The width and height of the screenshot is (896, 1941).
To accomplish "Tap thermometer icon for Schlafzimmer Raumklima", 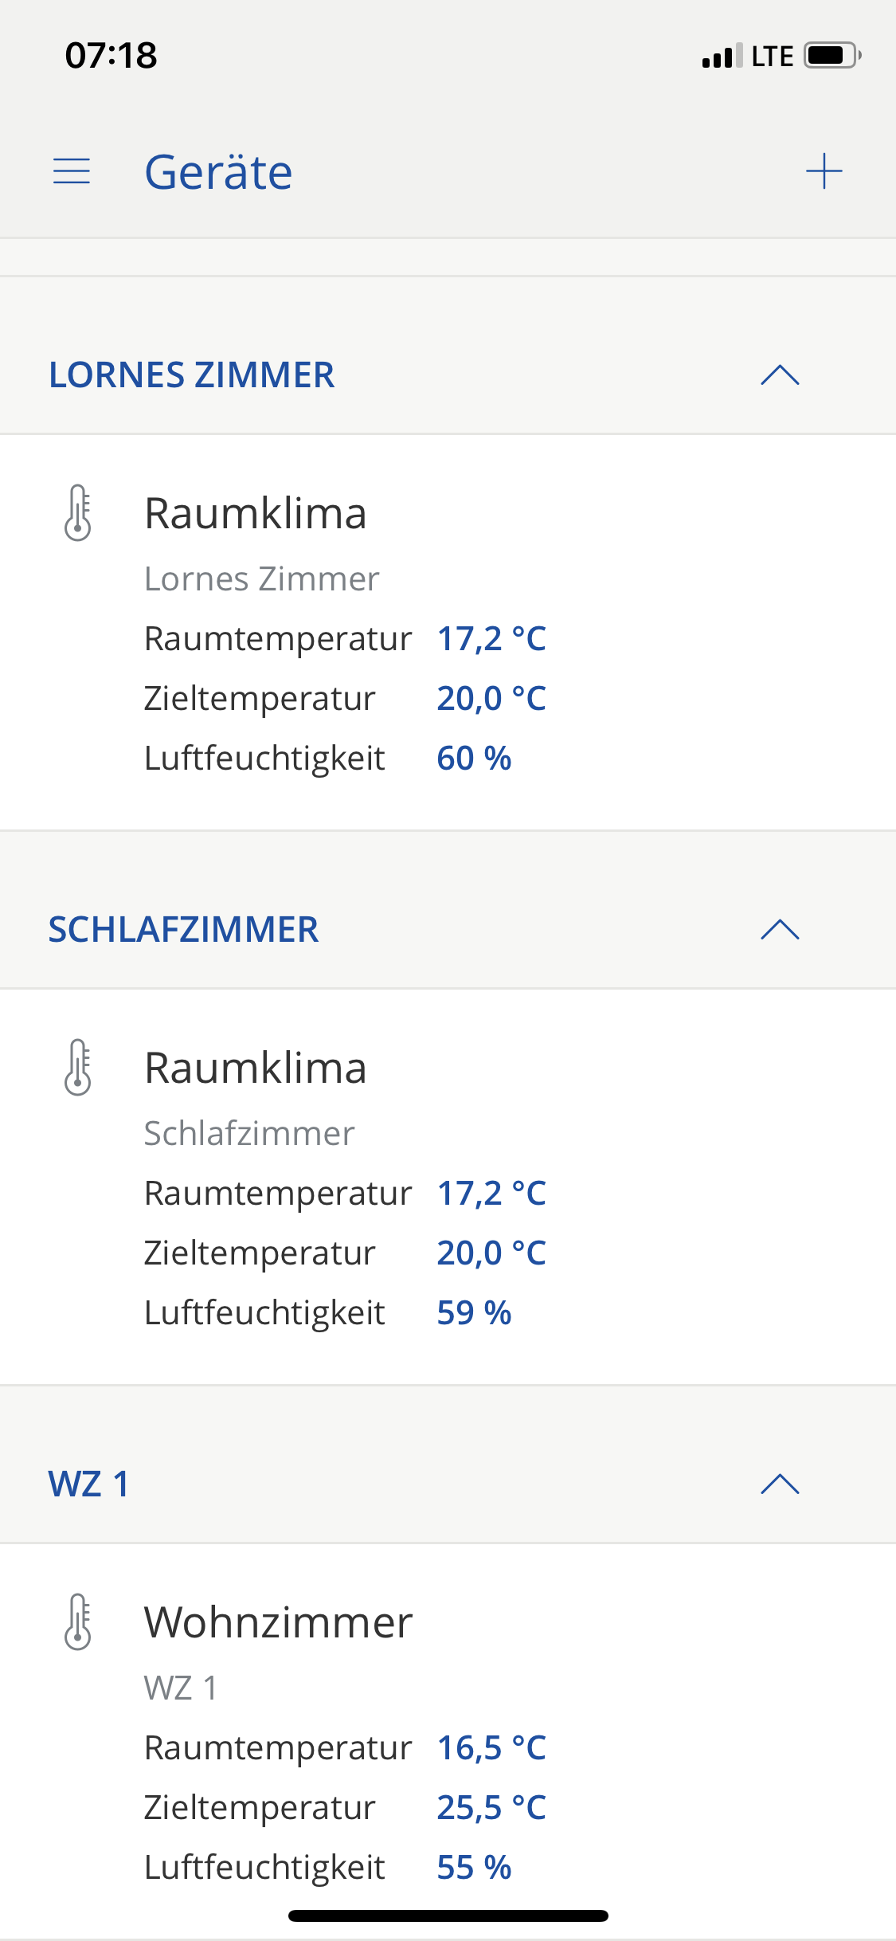I will 78,1067.
